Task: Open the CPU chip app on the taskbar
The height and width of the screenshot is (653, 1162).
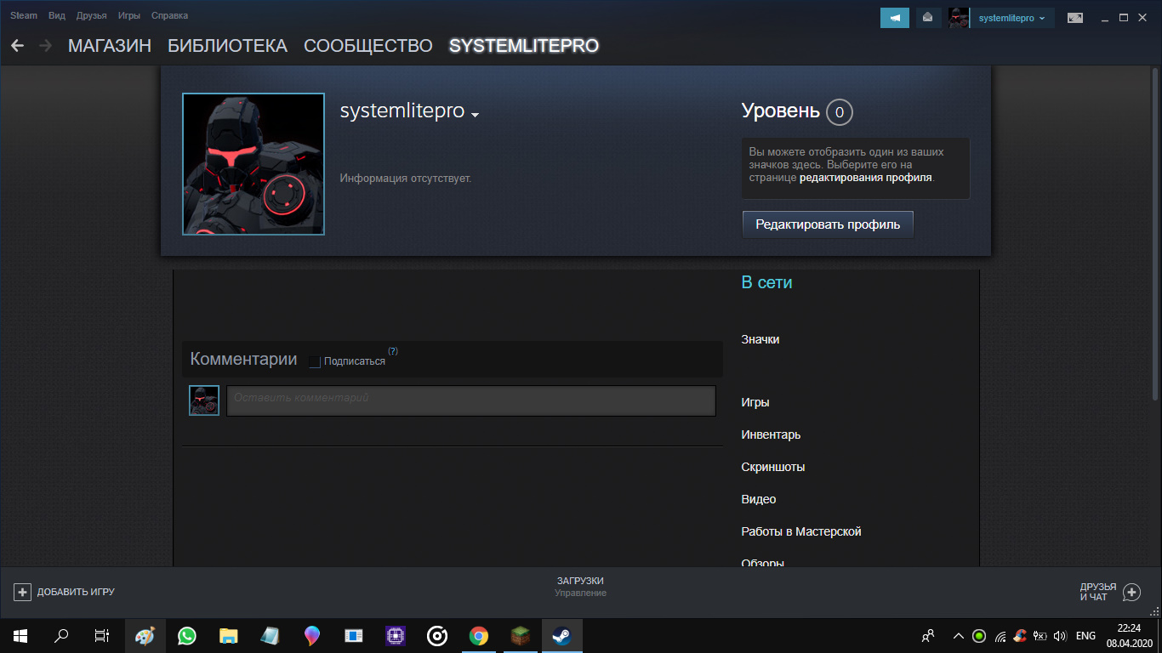Action: click(x=396, y=635)
